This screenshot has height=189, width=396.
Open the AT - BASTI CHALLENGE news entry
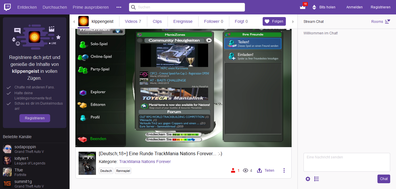click(168, 80)
